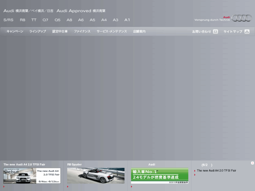
Task: Open the A3 model link
Action: pos(115,20)
